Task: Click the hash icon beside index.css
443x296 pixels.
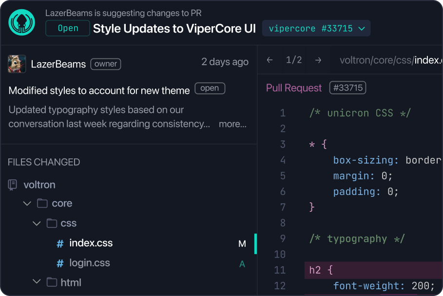Action: [60, 244]
